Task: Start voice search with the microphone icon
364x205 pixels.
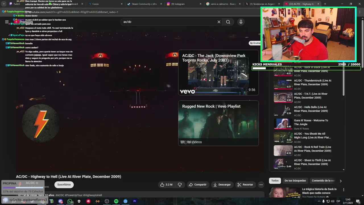Action: click(x=241, y=22)
